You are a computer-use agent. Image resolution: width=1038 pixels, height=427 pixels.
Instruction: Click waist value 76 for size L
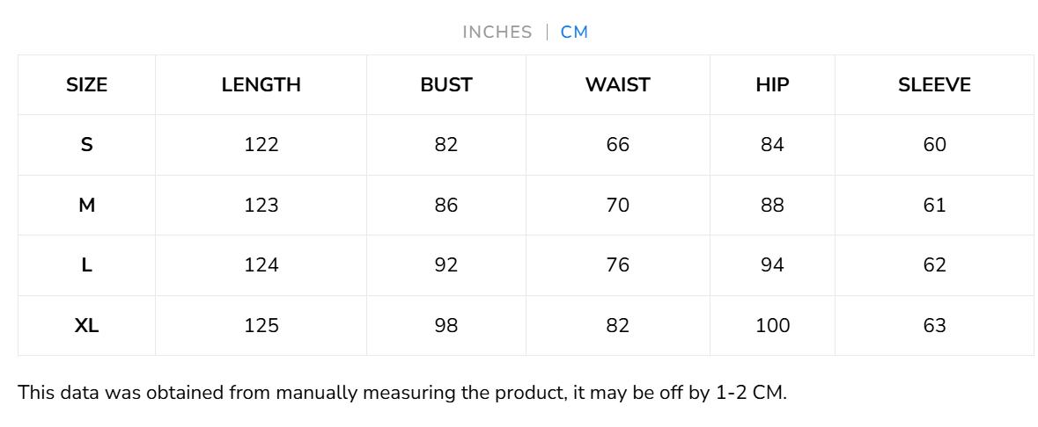tap(617, 265)
